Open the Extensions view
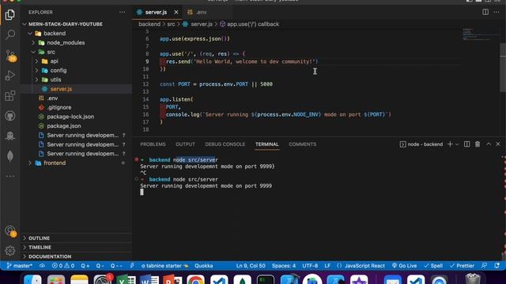506x284 pixels. coord(10,95)
